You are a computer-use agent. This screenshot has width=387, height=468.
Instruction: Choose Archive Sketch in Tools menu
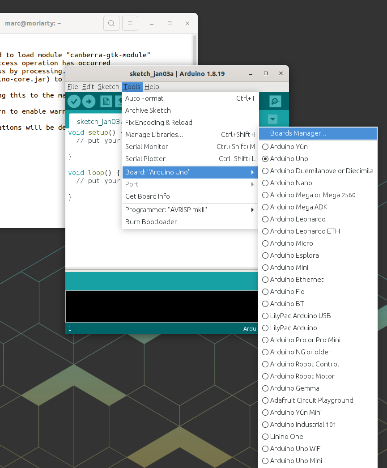coord(190,111)
